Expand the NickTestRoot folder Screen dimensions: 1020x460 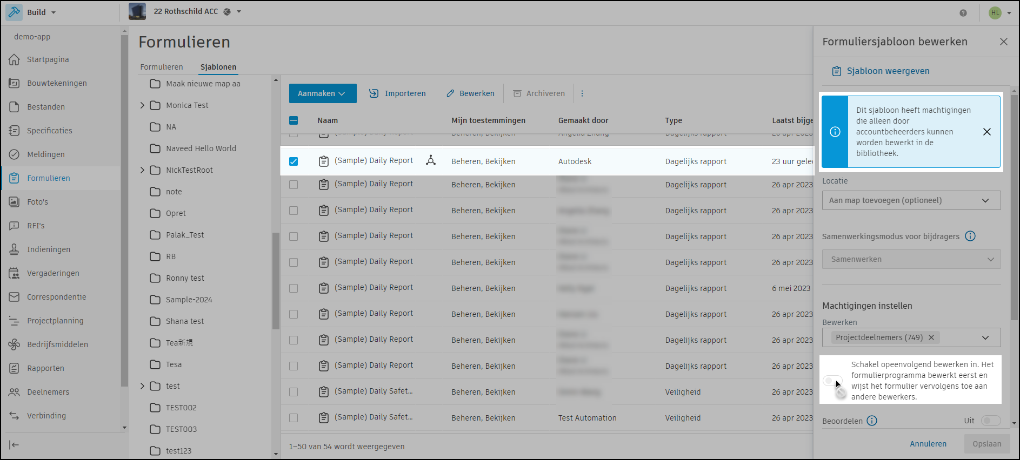click(x=142, y=170)
